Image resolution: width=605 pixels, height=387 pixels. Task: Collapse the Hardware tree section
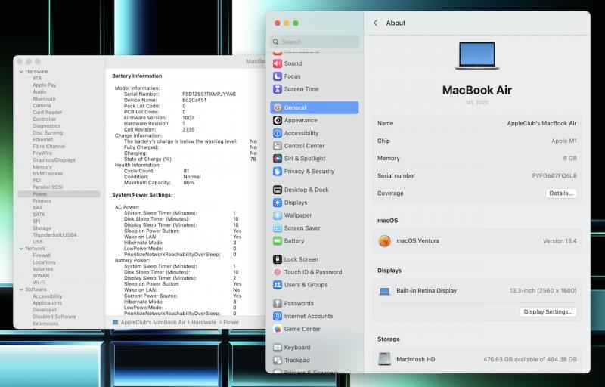pyautogui.click(x=20, y=71)
